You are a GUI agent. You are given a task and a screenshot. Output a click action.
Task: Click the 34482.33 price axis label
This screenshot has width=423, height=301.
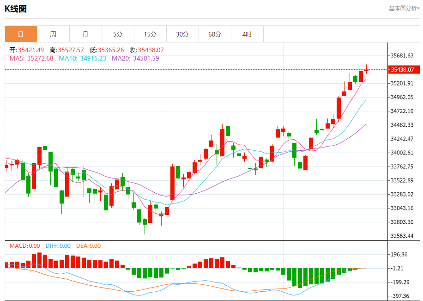402,125
